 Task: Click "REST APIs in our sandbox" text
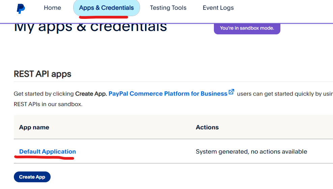point(48,104)
